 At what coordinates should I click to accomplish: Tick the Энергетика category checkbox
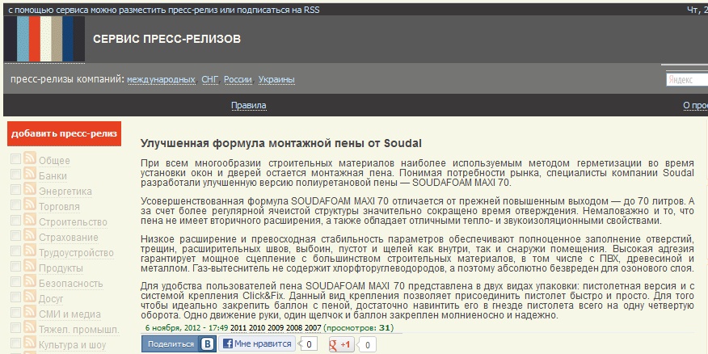16,190
